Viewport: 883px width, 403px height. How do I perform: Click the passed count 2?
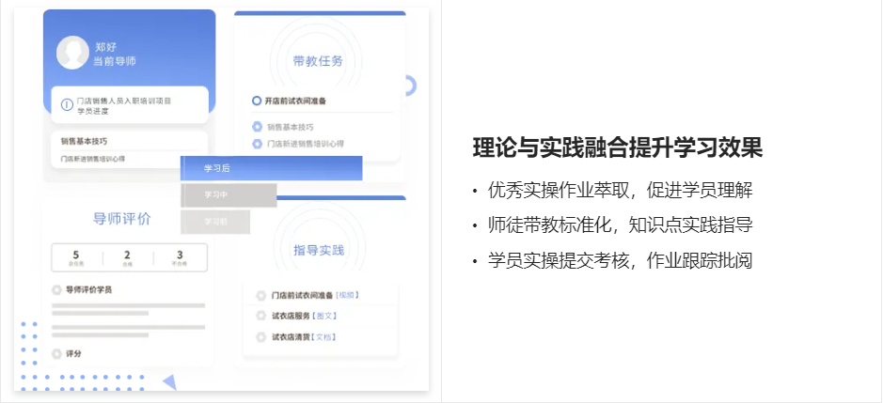127,255
